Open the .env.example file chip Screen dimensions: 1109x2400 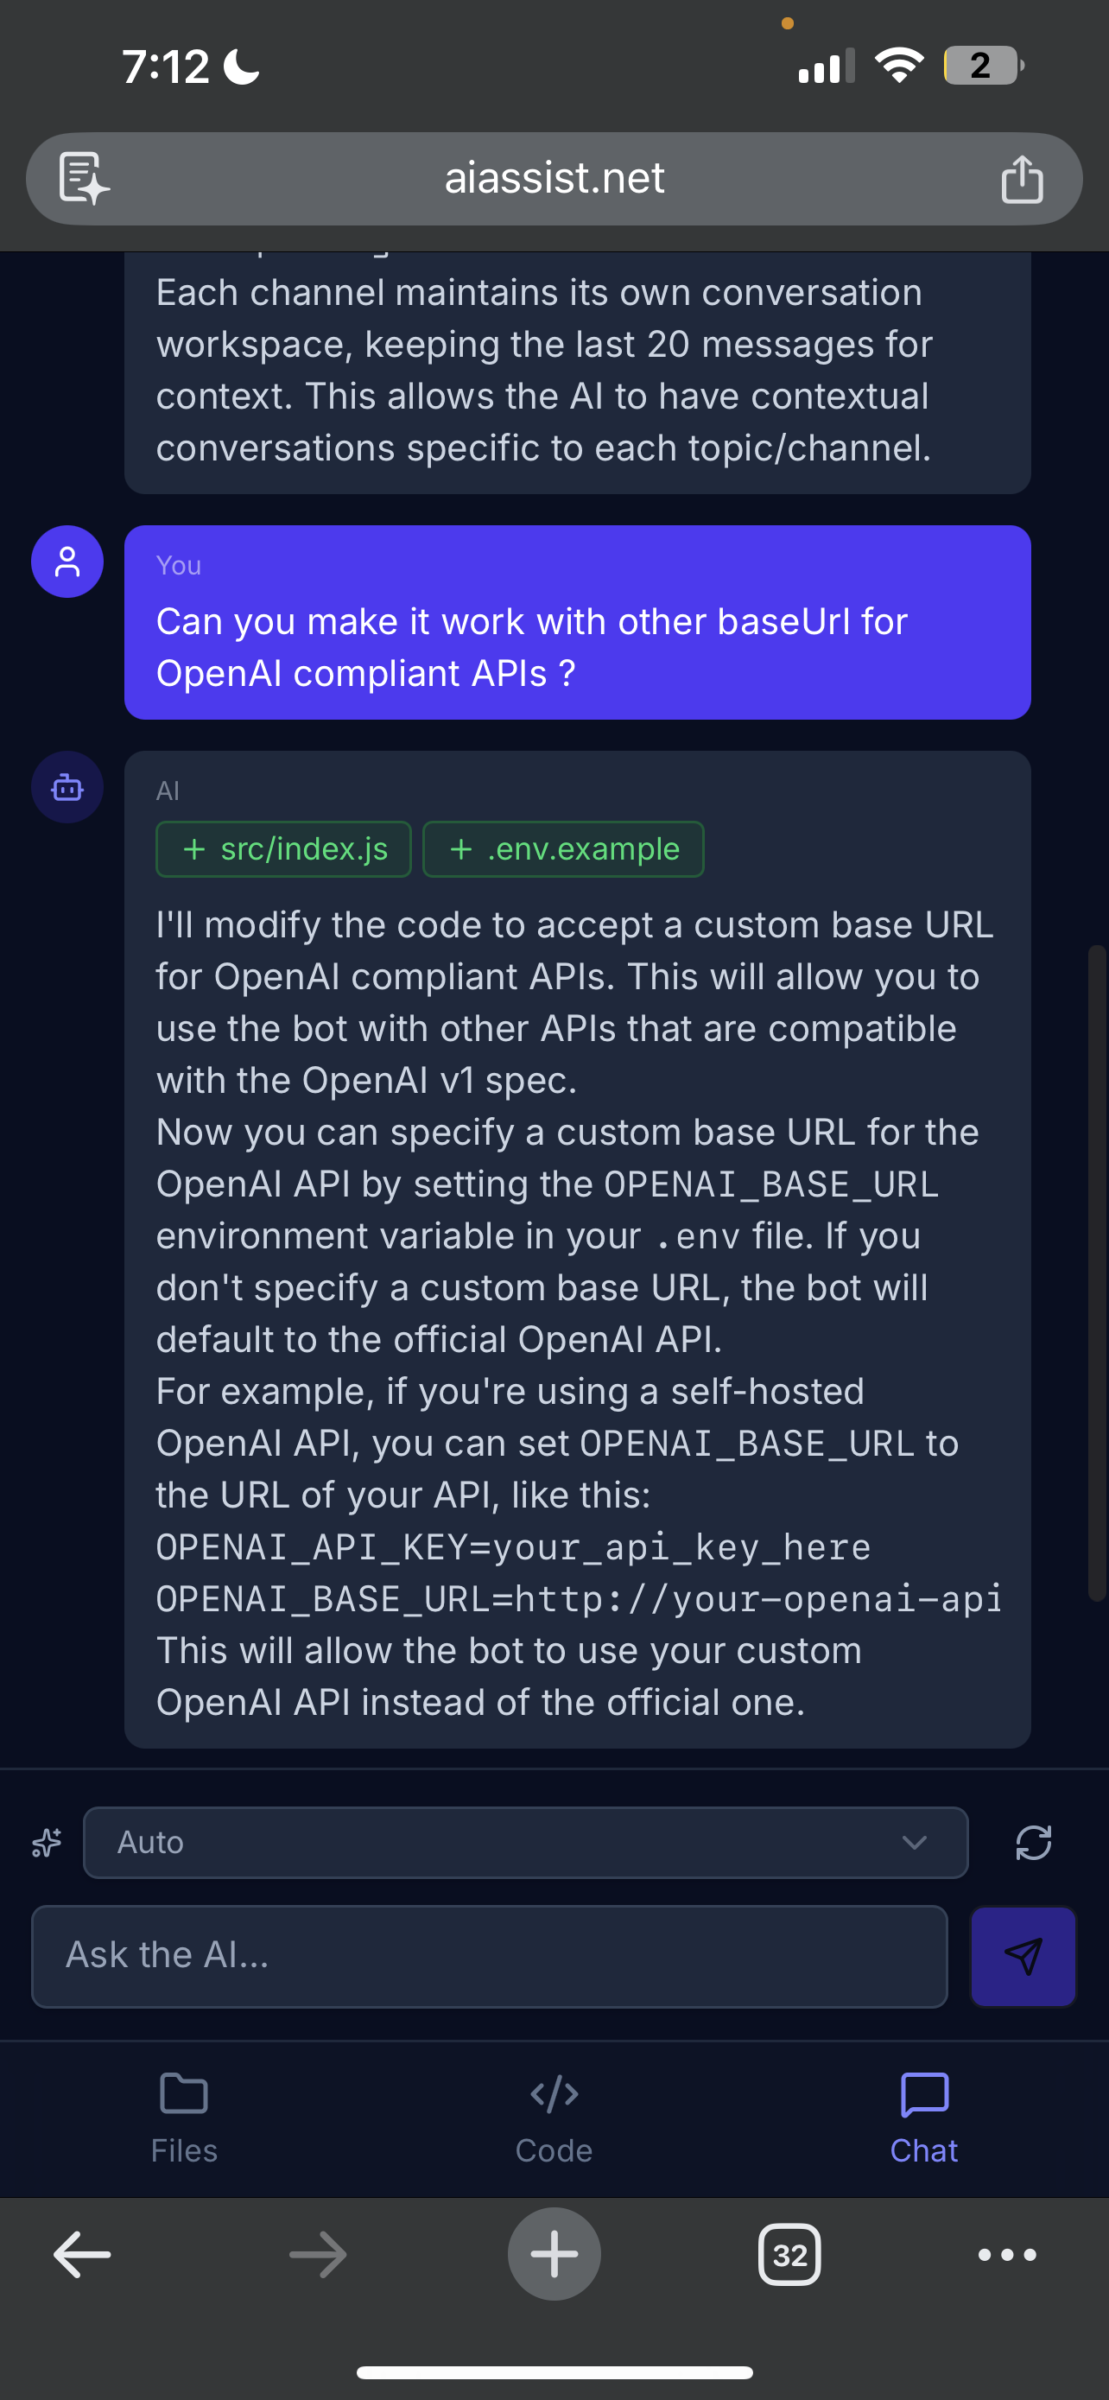[x=563, y=848]
